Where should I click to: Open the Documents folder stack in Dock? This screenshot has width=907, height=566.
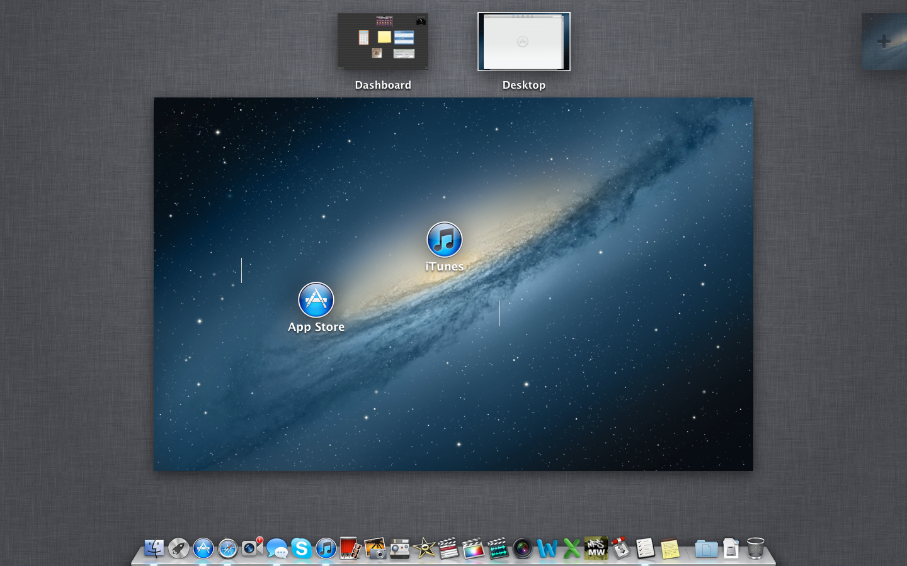tap(706, 548)
